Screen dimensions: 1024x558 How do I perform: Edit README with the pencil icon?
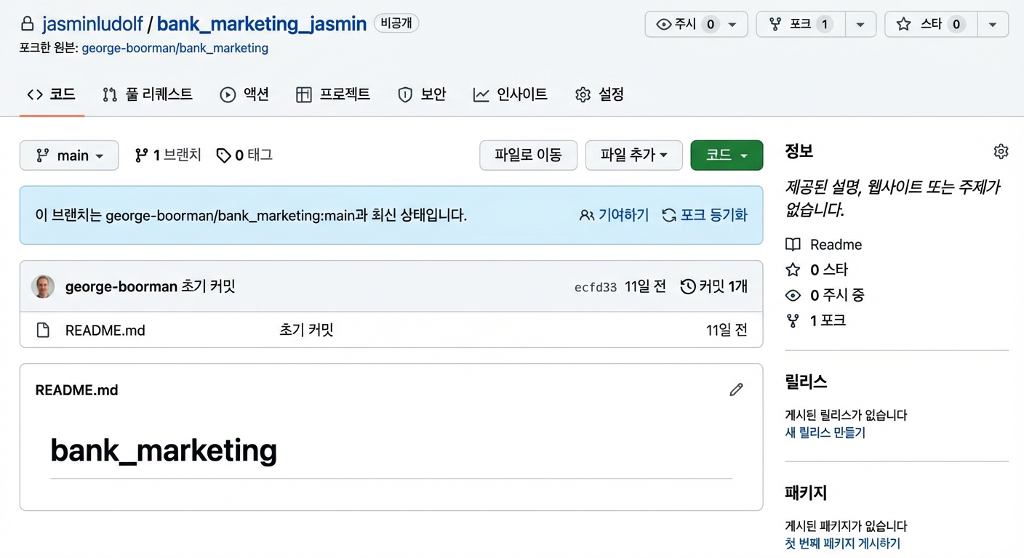(736, 389)
